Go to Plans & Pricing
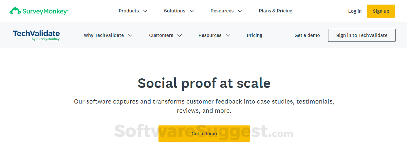This screenshot has width=407, height=163. [276, 11]
